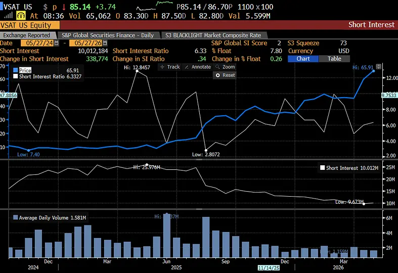Click the price change +3.74
398x273 pixels.
tap(106, 7)
